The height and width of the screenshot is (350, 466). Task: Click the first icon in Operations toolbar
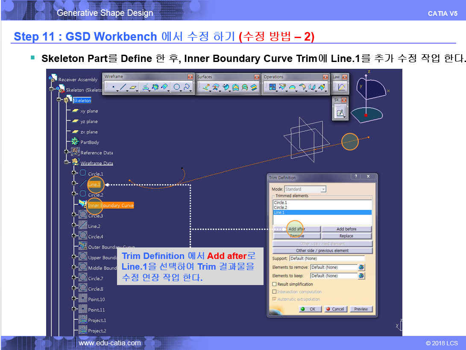(272, 88)
